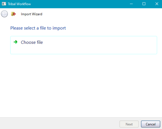Image resolution: width=162 pixels, height=129 pixels.
Task: Click the round back arrow button
Action: coord(4,14)
